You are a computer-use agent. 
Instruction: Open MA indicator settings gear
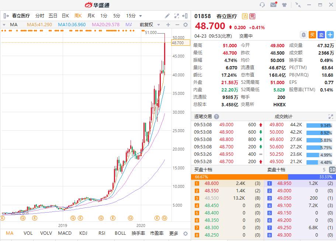[186, 25]
